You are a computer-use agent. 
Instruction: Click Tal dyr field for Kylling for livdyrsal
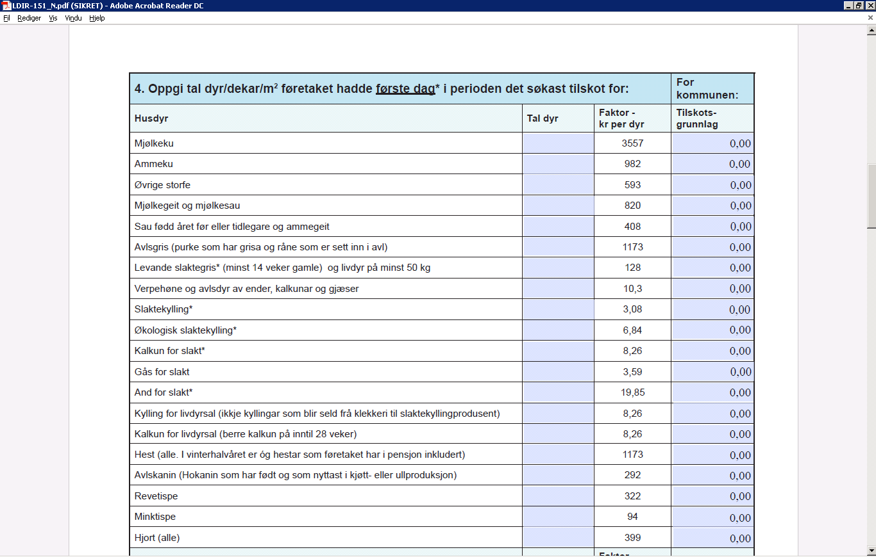558,414
